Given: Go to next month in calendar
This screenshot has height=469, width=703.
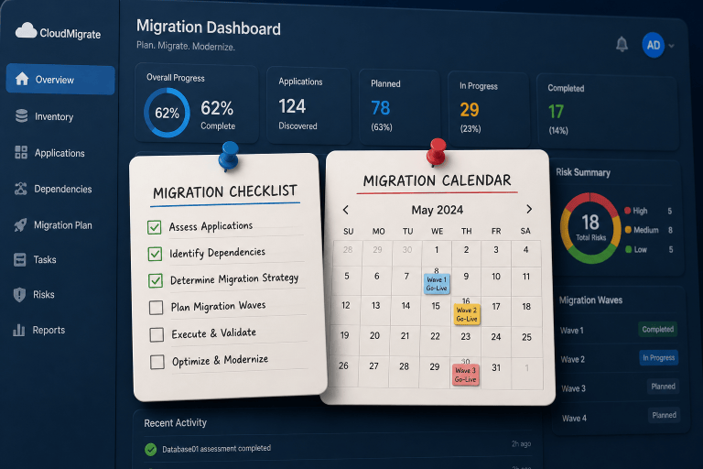Looking at the screenshot, I should pyautogui.click(x=529, y=209).
